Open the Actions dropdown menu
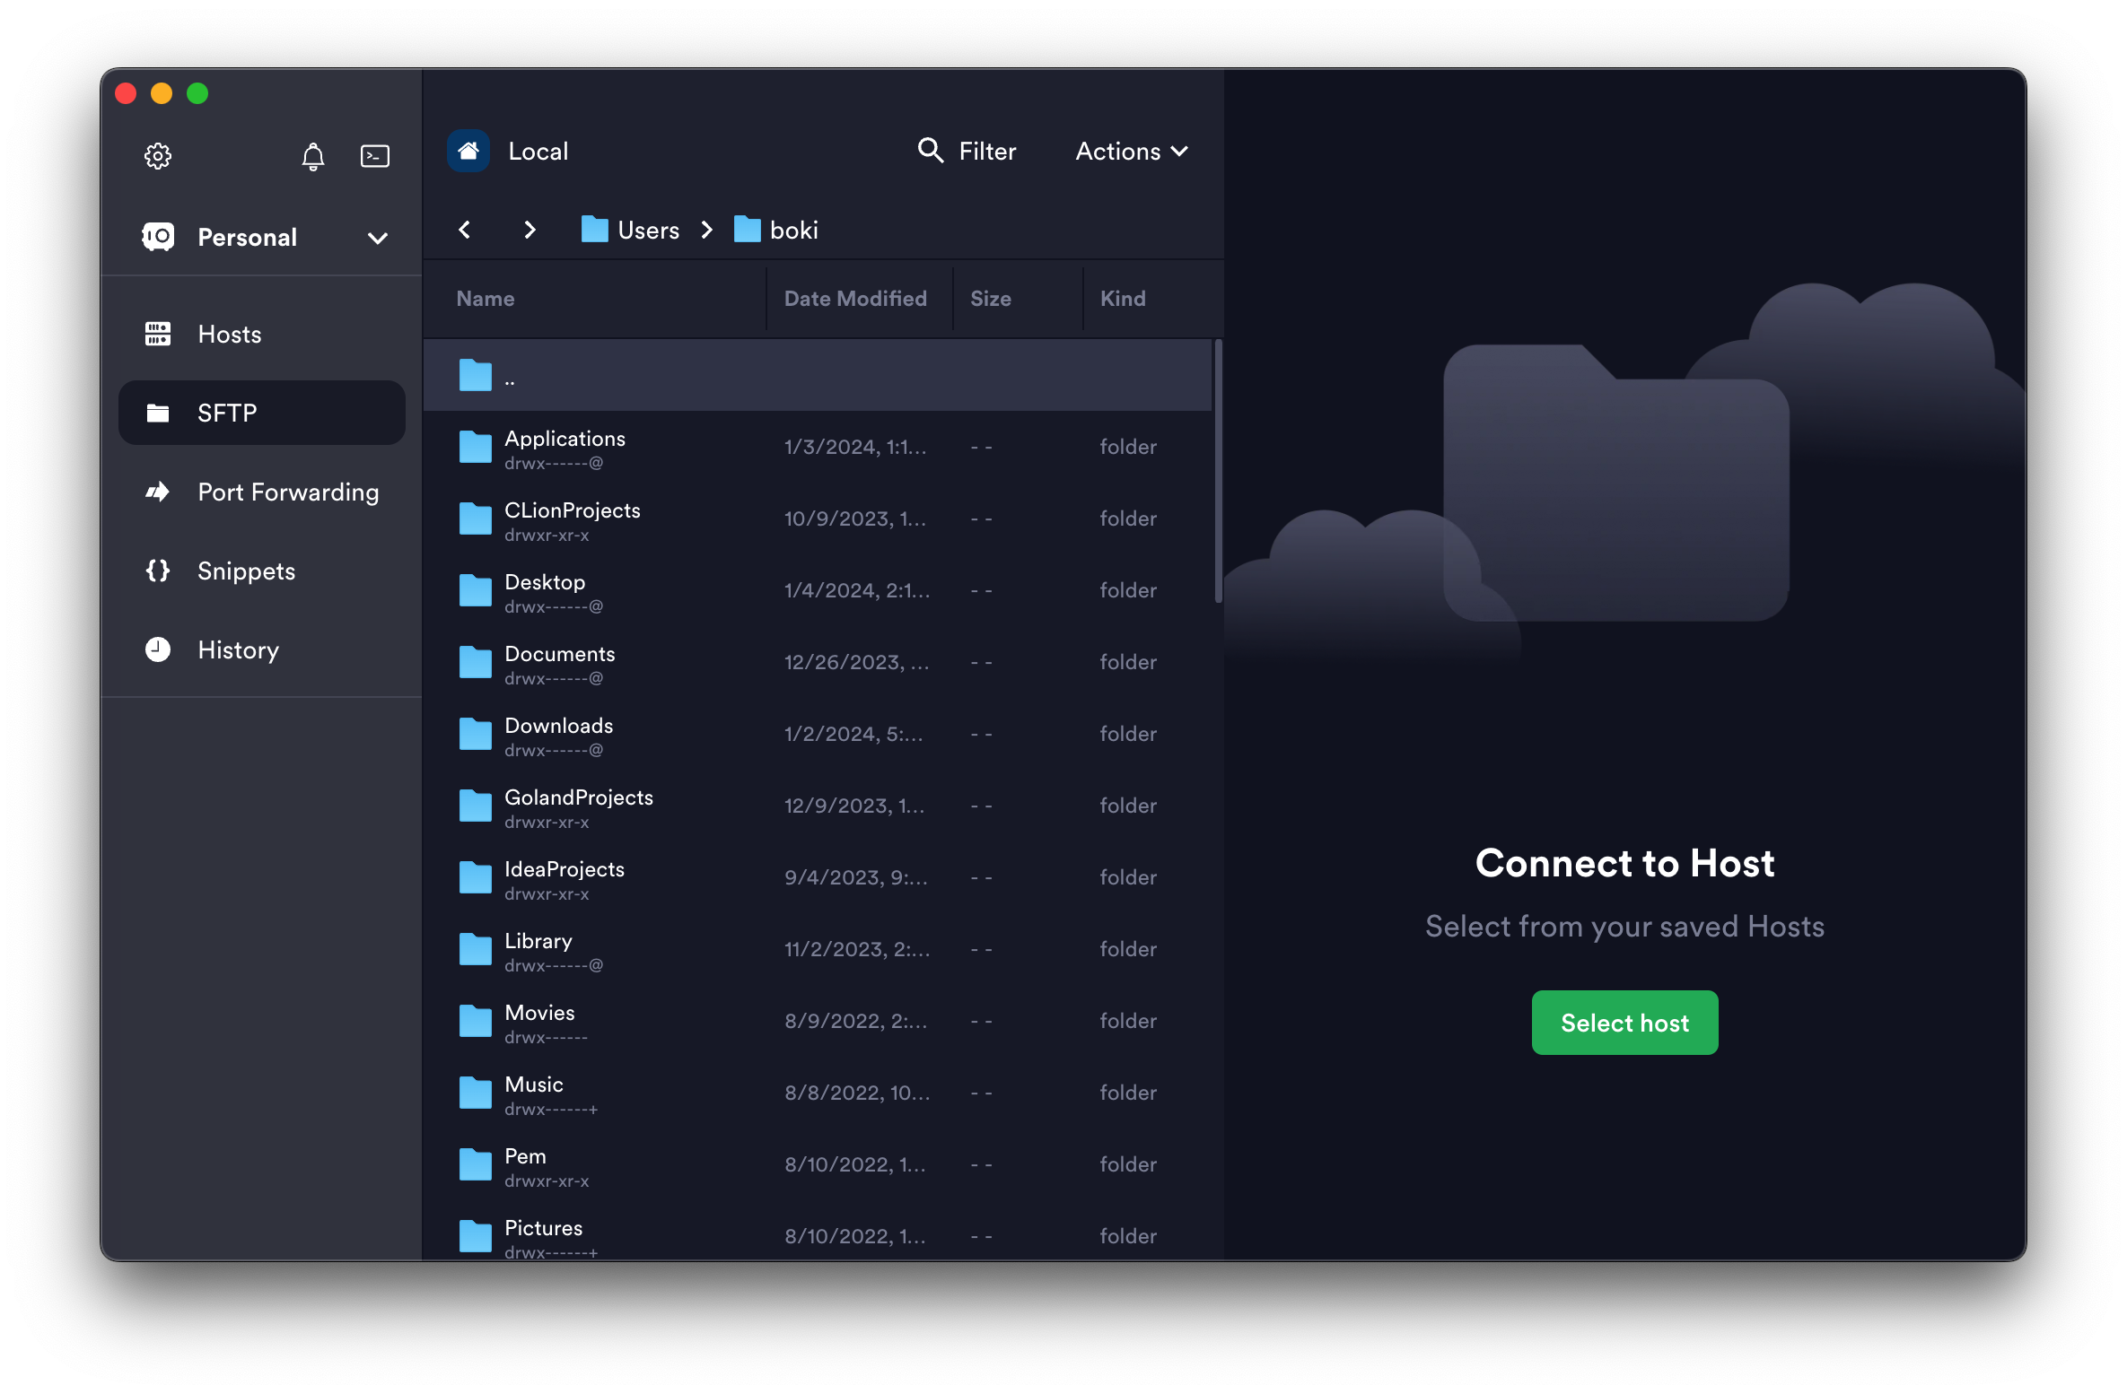This screenshot has width=2127, height=1394. (x=1131, y=151)
